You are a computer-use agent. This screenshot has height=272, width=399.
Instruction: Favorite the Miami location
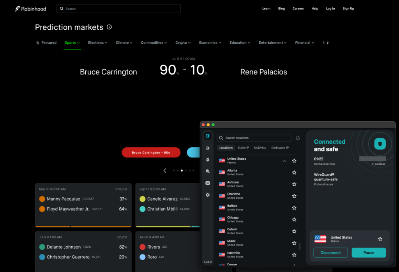[x=294, y=243]
